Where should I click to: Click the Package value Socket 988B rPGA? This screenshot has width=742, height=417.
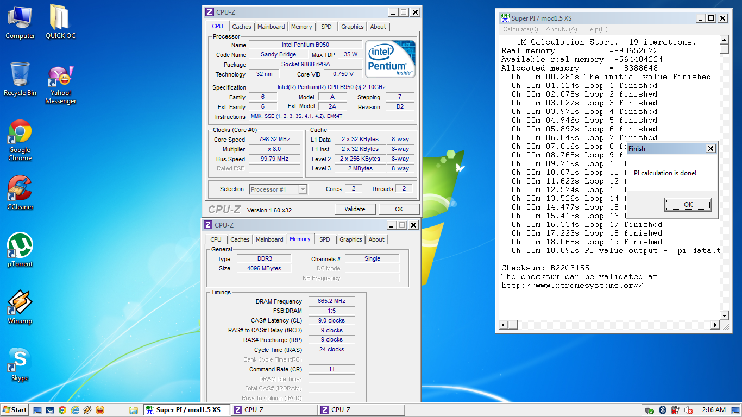coord(305,65)
